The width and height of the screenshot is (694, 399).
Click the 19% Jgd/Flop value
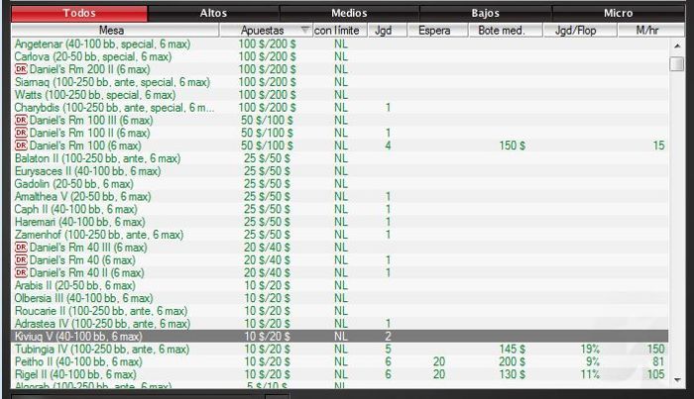(x=590, y=349)
